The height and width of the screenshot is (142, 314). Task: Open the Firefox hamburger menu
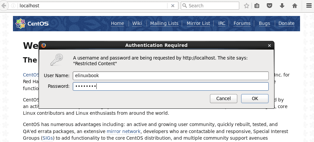pos(309,6)
